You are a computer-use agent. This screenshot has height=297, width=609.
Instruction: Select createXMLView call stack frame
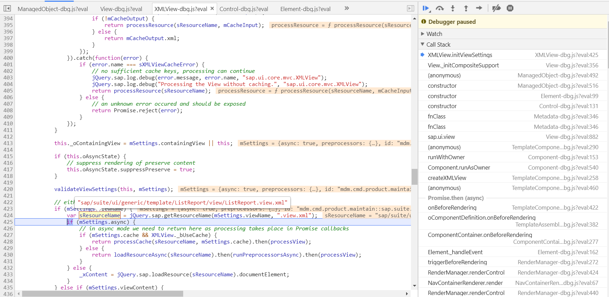coord(513,178)
